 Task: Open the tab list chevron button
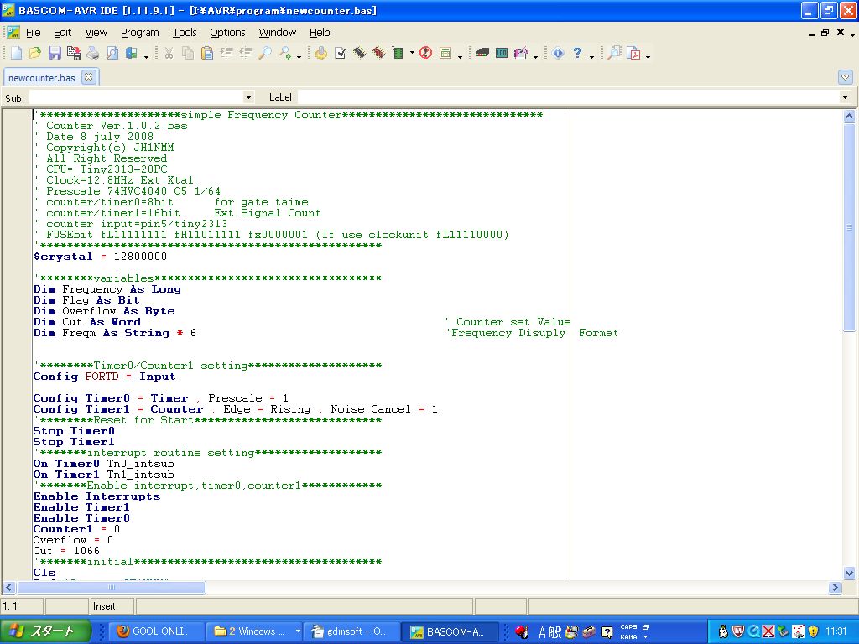[845, 77]
